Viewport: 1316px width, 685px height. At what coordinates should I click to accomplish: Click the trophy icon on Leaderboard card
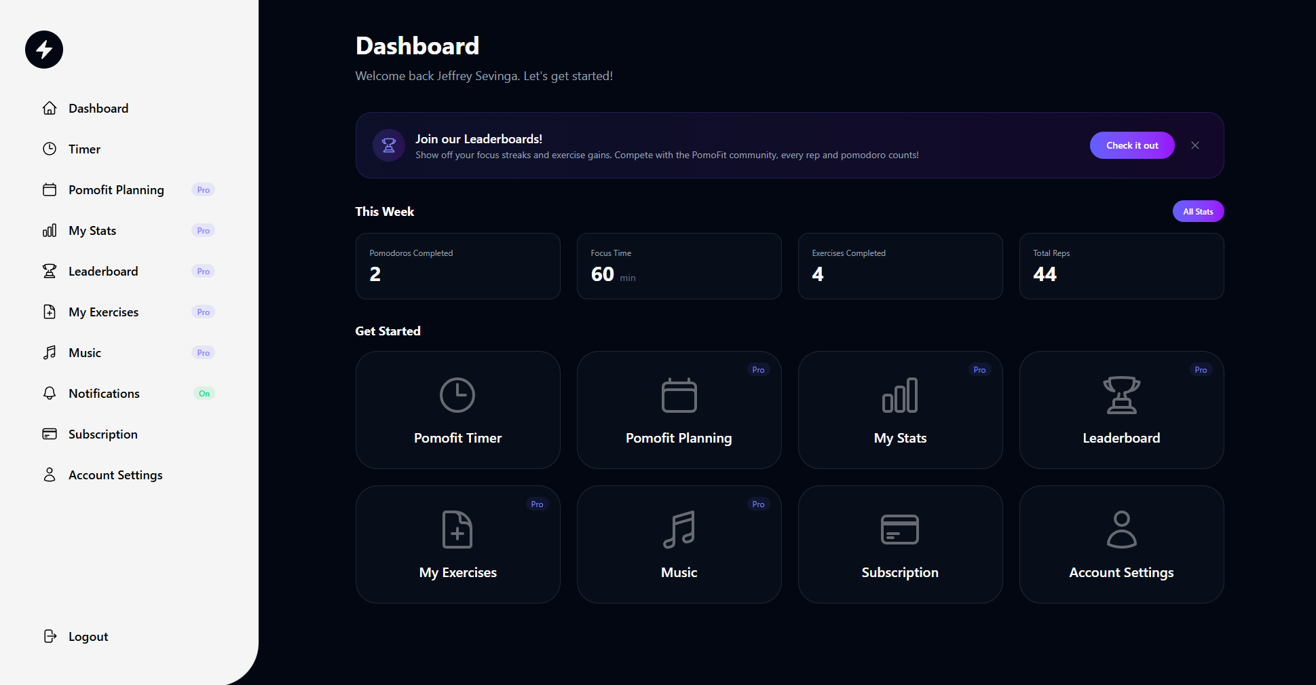pos(1122,395)
